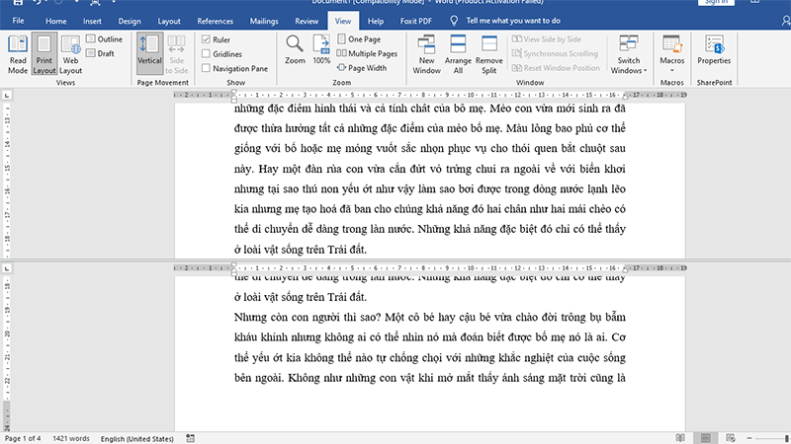Select Page Width zoom option

[362, 68]
